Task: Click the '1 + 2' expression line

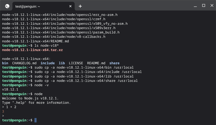Action: coord(11,107)
